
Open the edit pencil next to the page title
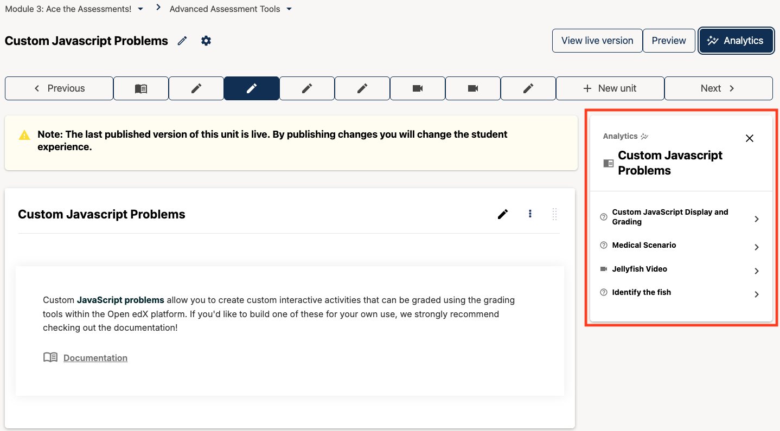[x=182, y=40]
